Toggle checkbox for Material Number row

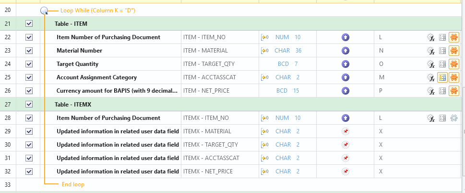[29, 51]
